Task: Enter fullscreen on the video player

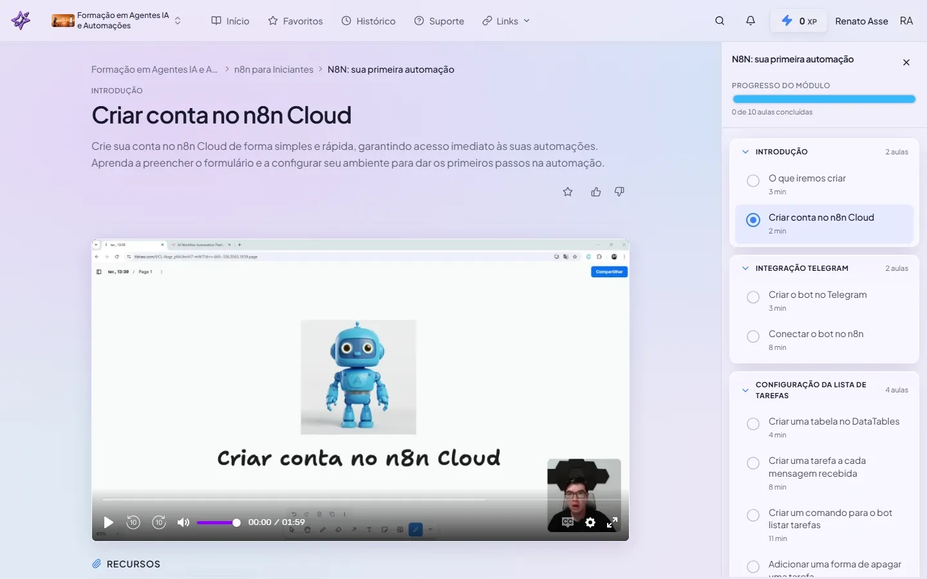Action: point(612,522)
